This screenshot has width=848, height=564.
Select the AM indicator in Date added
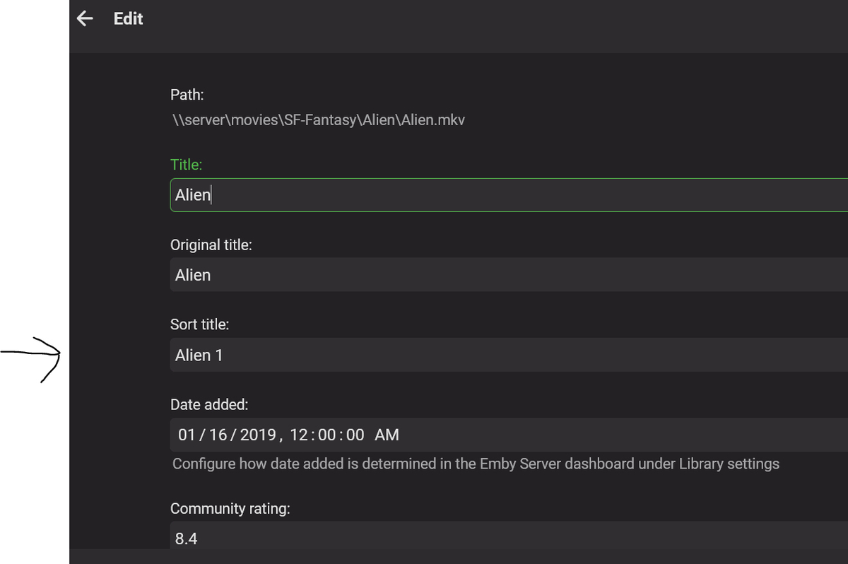pyautogui.click(x=387, y=435)
